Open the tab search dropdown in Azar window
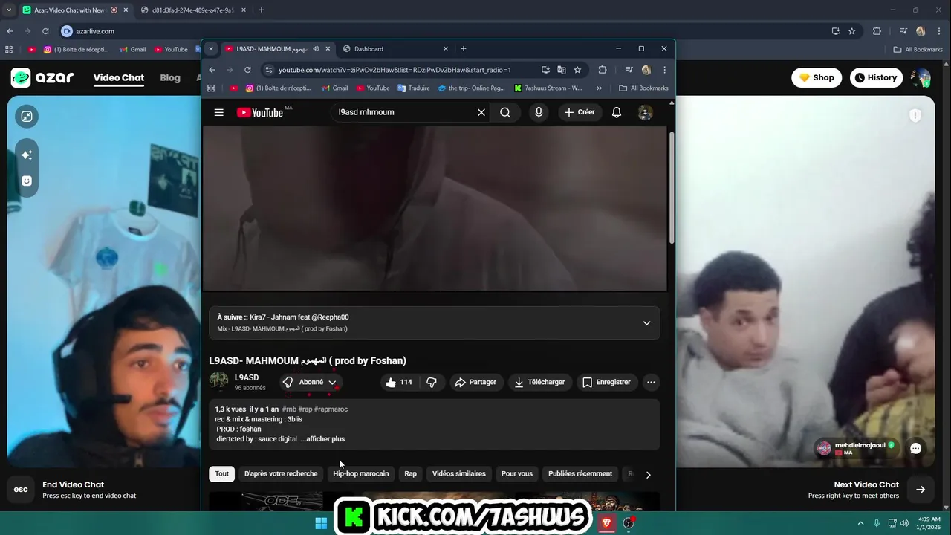The height and width of the screenshot is (535, 951). pos(9,10)
